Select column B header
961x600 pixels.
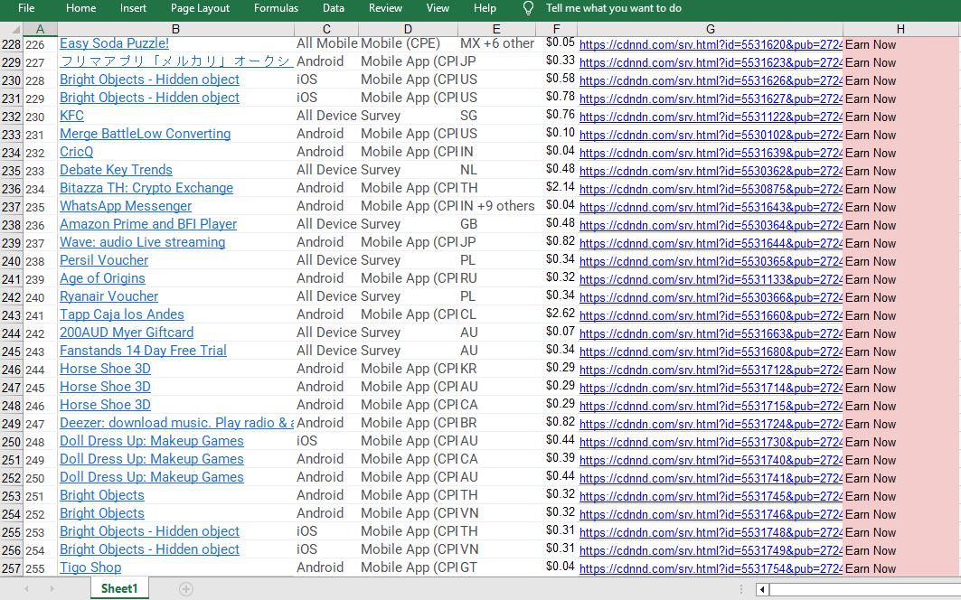[175, 30]
